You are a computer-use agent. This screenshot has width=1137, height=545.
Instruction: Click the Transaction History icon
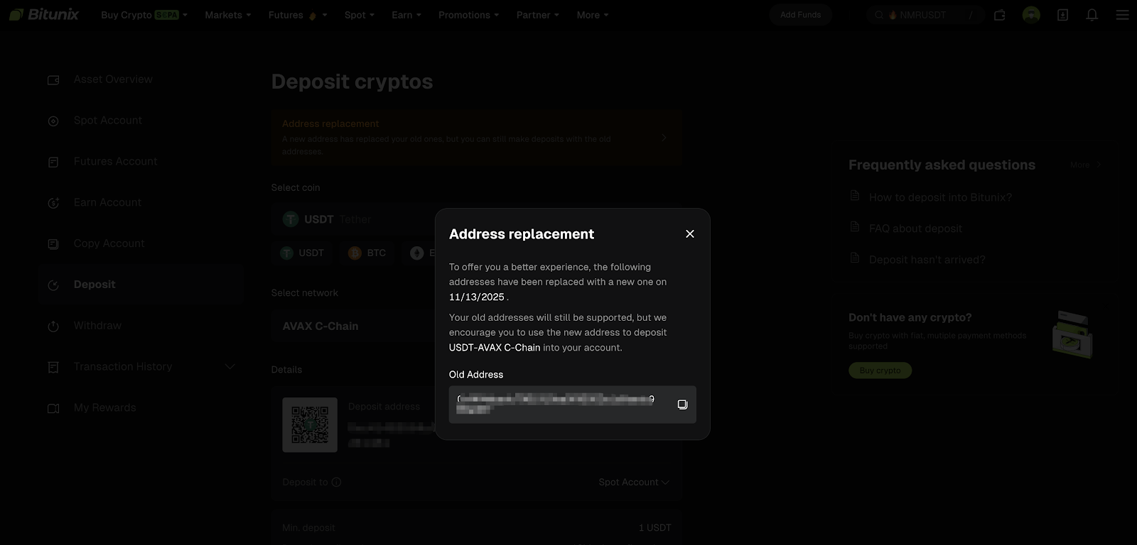tap(53, 367)
